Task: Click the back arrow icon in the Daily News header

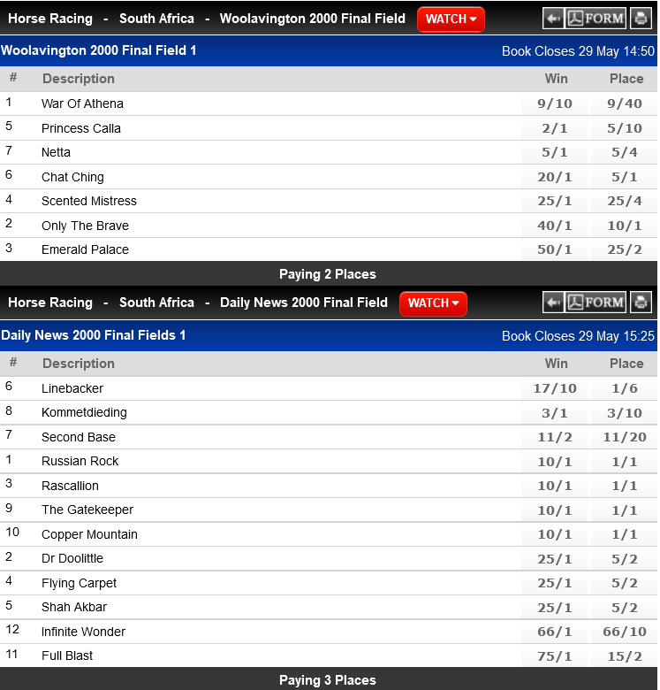Action: coord(554,303)
